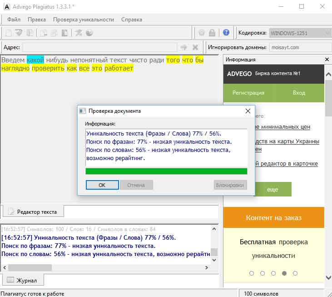The image size is (332, 297).
Task: Click the go arrow next to address field
Action: 183,47
